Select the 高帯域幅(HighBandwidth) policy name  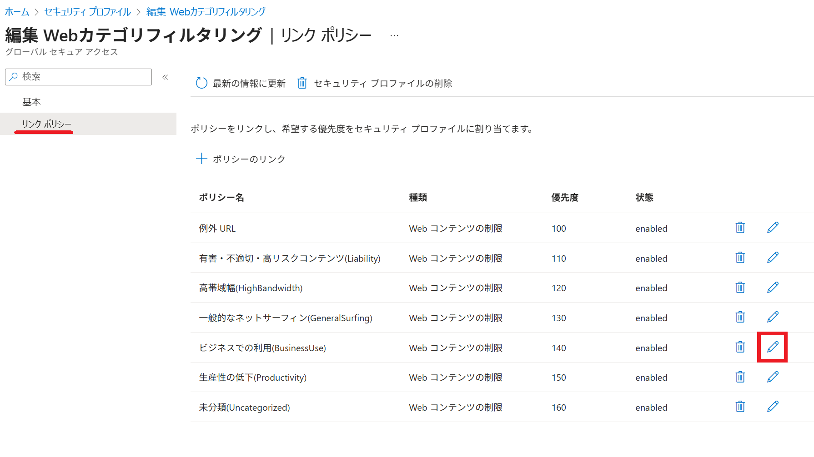[x=251, y=288]
